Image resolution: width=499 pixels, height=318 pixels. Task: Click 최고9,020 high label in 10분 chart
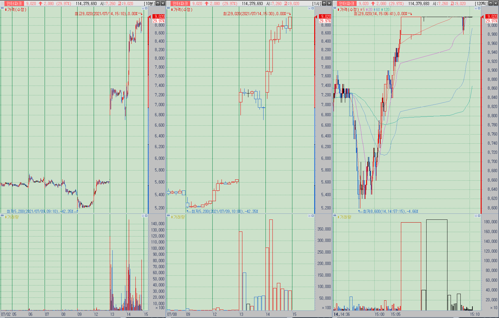pyautogui.click(x=106, y=14)
